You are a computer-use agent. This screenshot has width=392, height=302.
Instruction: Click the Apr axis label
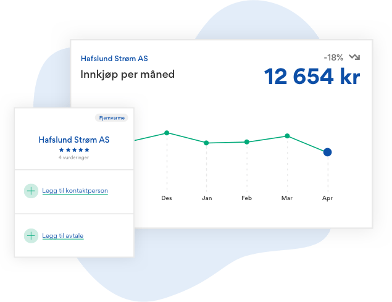click(x=328, y=199)
